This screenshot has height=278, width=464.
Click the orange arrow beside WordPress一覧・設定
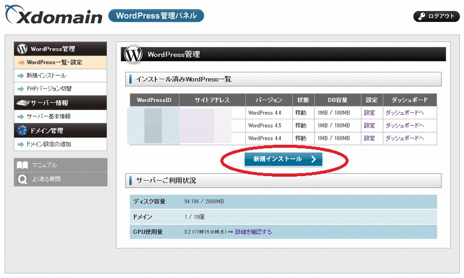pos(21,63)
